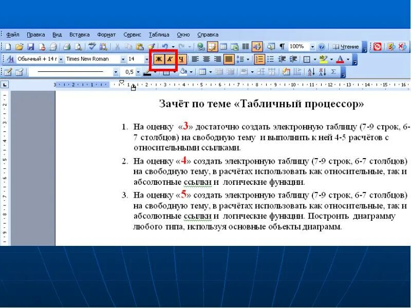Expand the undo history arrow

coord(173,47)
